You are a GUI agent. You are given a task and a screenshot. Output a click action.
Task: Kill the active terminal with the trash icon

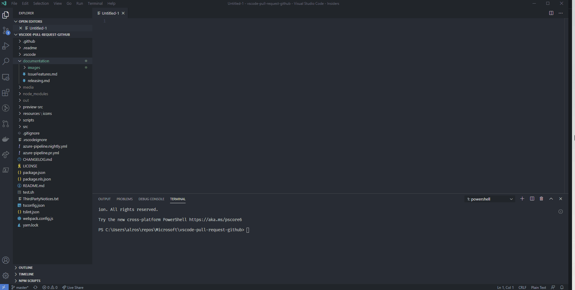pos(541,199)
